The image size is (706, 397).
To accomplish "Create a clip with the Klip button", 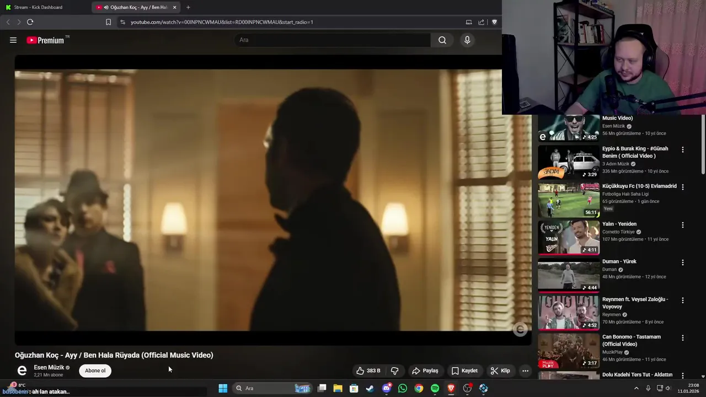I will (x=500, y=371).
